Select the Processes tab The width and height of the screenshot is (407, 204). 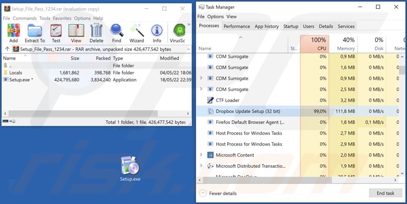pyautogui.click(x=209, y=26)
